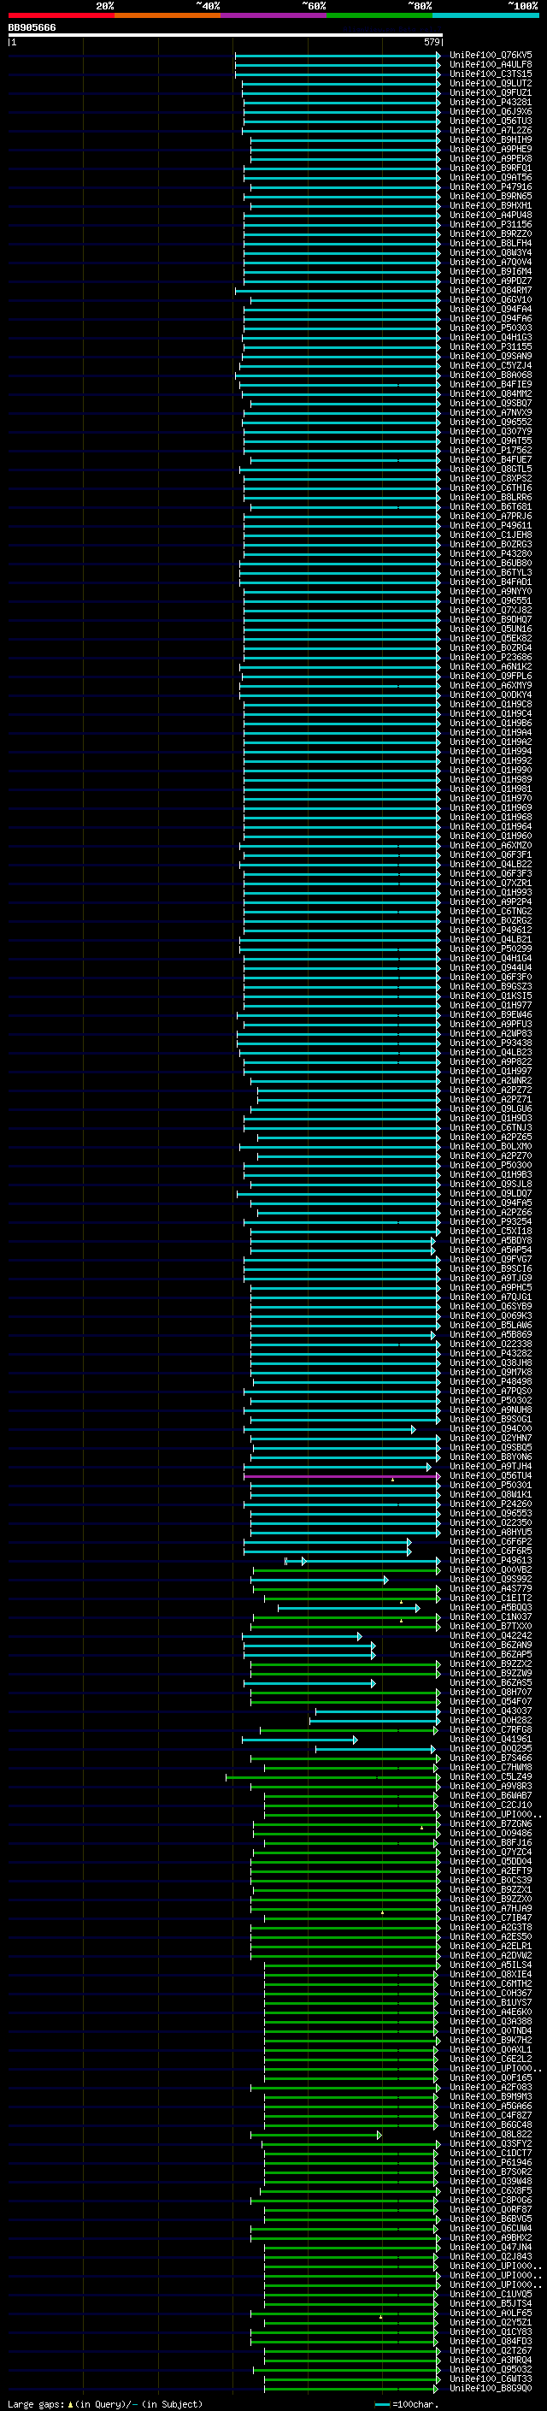Select UniRef100_P24260 label
Screen dimensions: 547x2411
[491, 1504]
